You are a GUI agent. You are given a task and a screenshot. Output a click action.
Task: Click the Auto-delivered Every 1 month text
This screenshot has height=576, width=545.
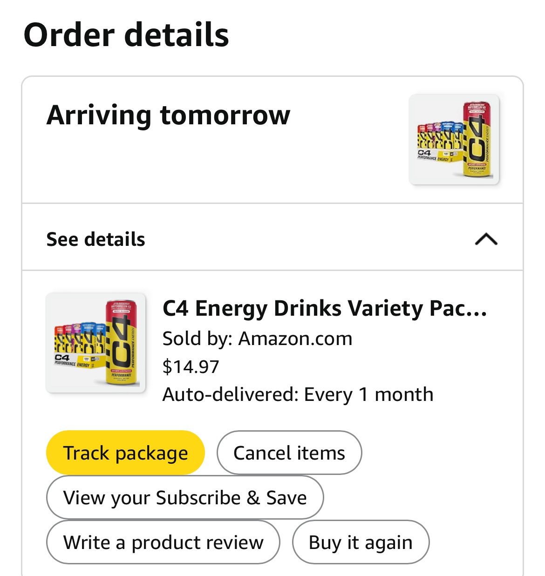tap(298, 394)
